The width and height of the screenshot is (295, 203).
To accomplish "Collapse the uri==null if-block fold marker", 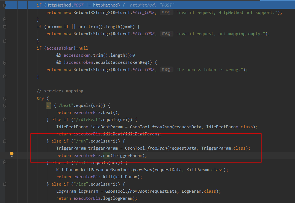I will [5, 27].
